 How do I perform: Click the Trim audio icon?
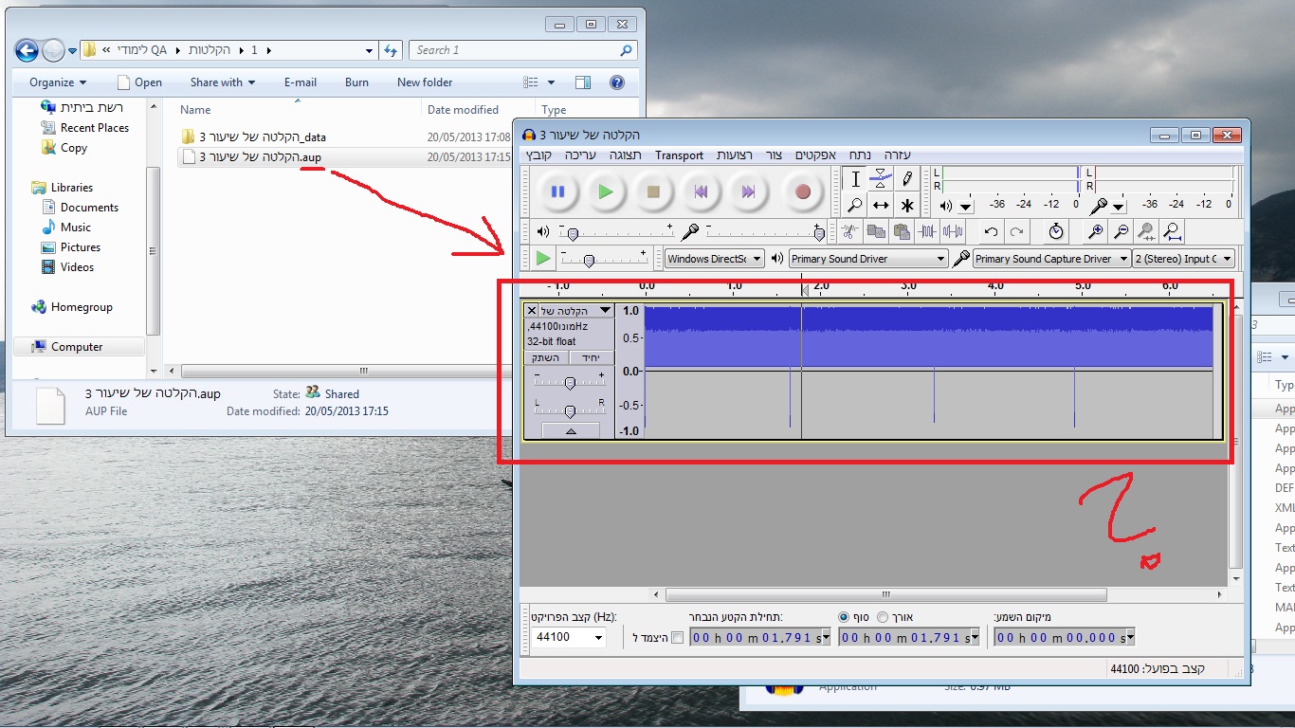point(927,231)
